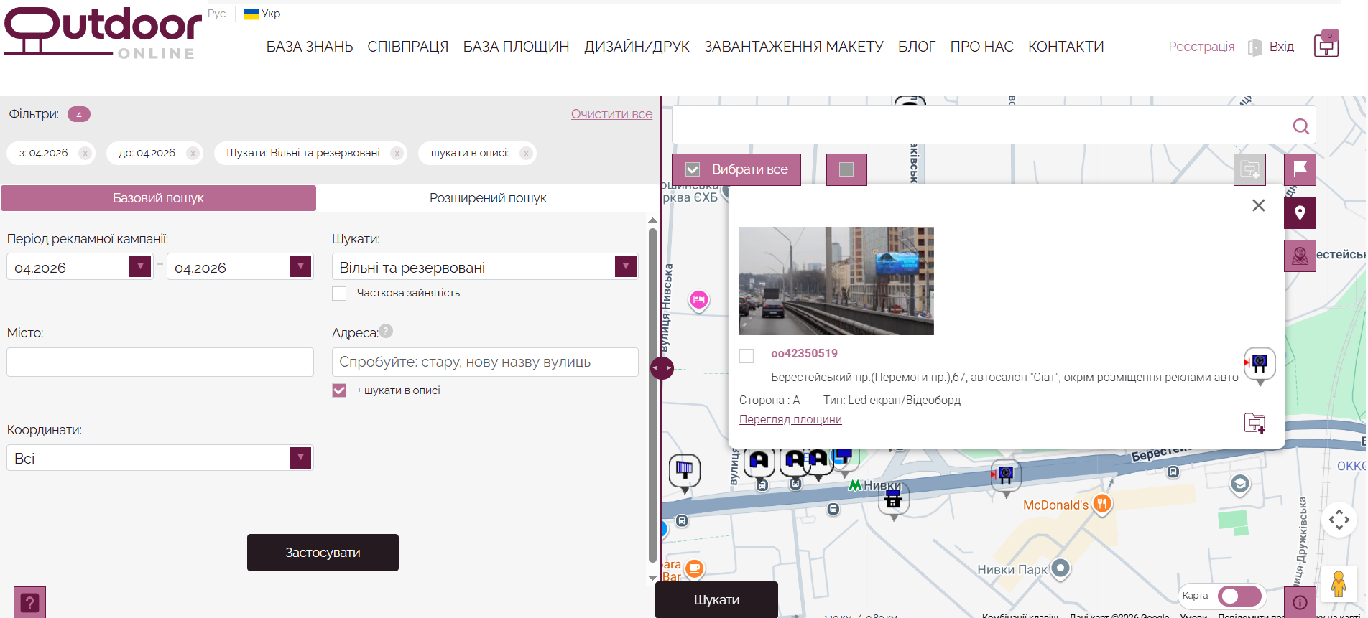Open the start period 04.2026 dropdown
The height and width of the screenshot is (618, 1368).
(x=140, y=266)
